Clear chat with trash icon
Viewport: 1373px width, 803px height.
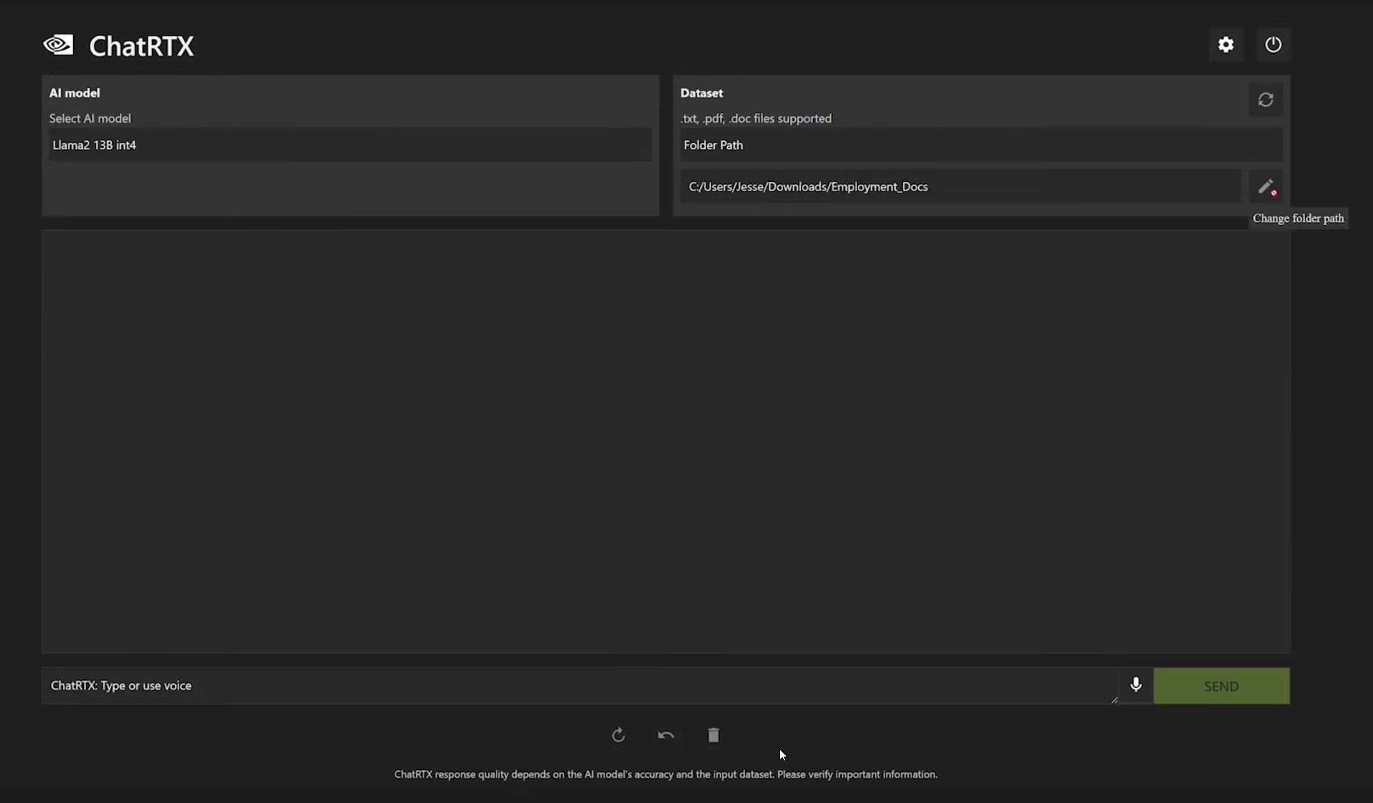pos(713,735)
